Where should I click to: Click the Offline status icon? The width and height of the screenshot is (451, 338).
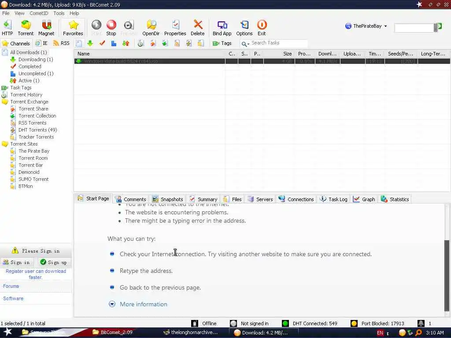[195, 323]
